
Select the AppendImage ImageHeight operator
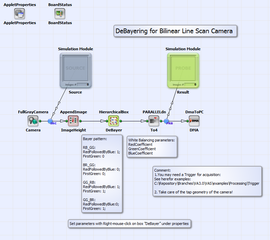[x=73, y=121]
